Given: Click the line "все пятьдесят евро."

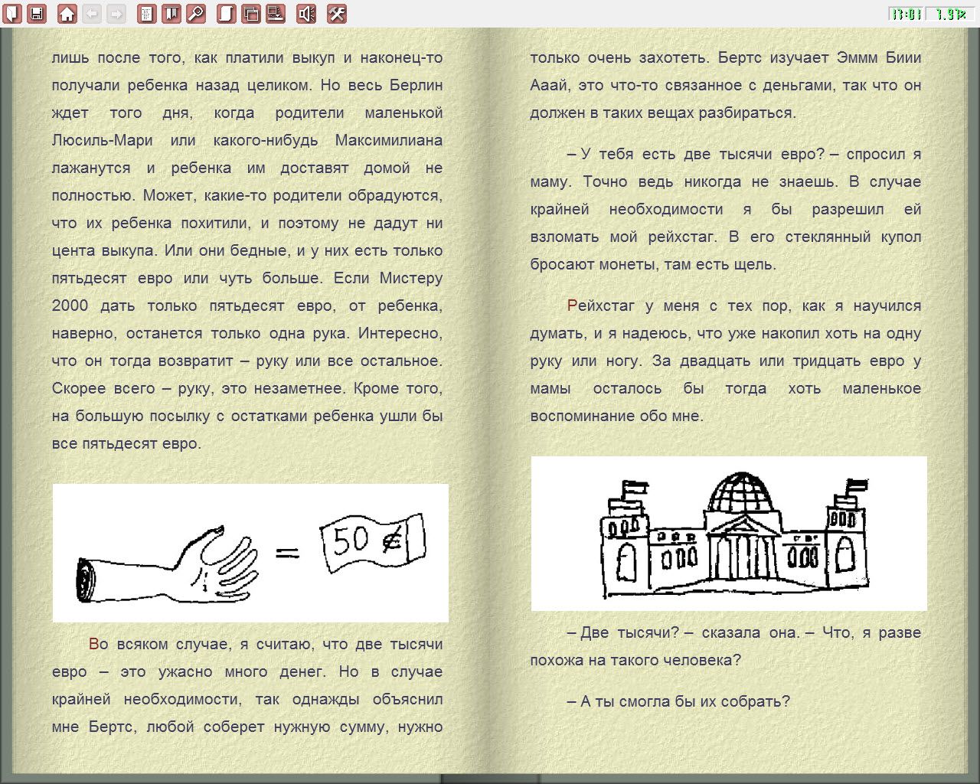Looking at the screenshot, I should point(126,443).
